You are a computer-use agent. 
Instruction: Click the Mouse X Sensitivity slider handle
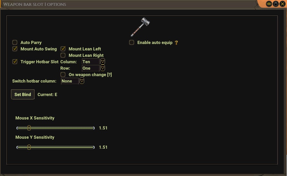tap(29, 128)
